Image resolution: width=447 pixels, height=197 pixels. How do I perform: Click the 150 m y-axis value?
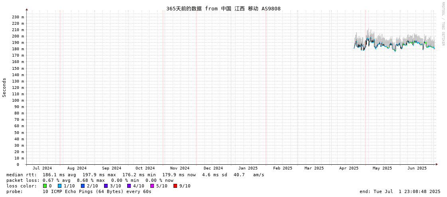point(18,69)
